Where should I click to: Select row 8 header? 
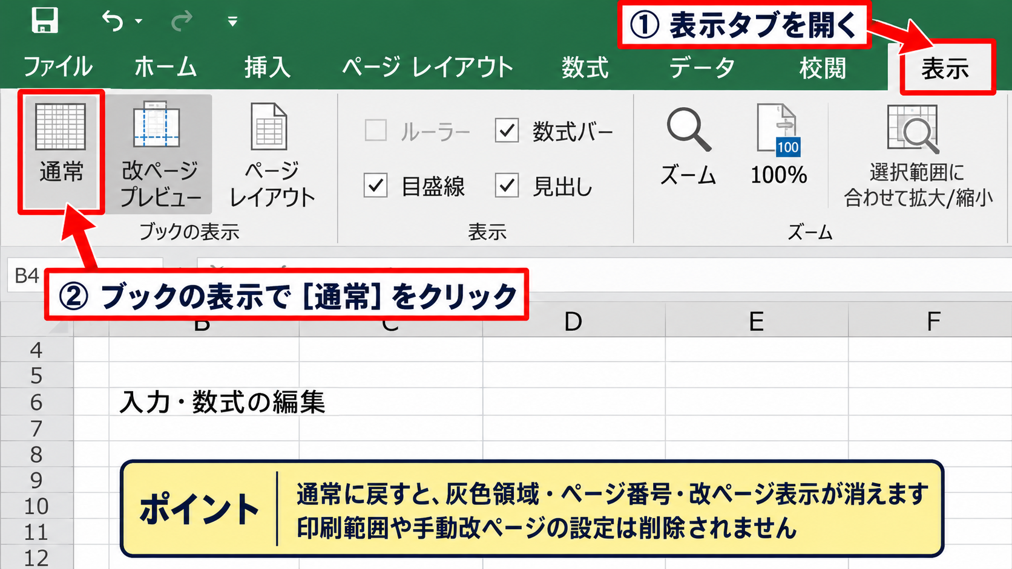coord(37,454)
